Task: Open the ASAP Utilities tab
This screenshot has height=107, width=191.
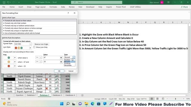Action: click(135, 7)
